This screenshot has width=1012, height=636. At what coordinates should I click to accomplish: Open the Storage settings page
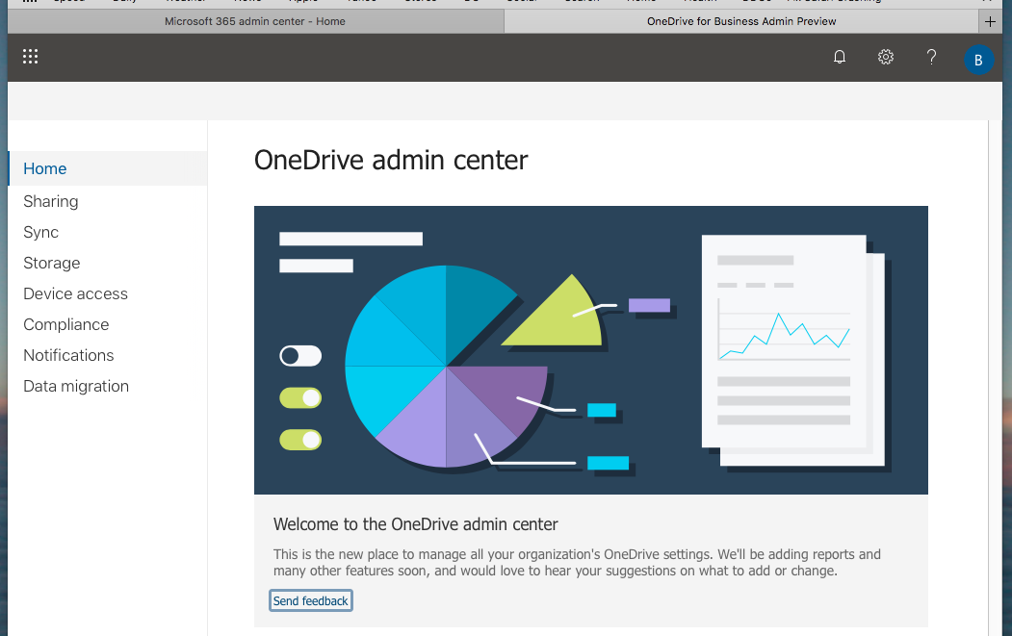[x=52, y=264]
